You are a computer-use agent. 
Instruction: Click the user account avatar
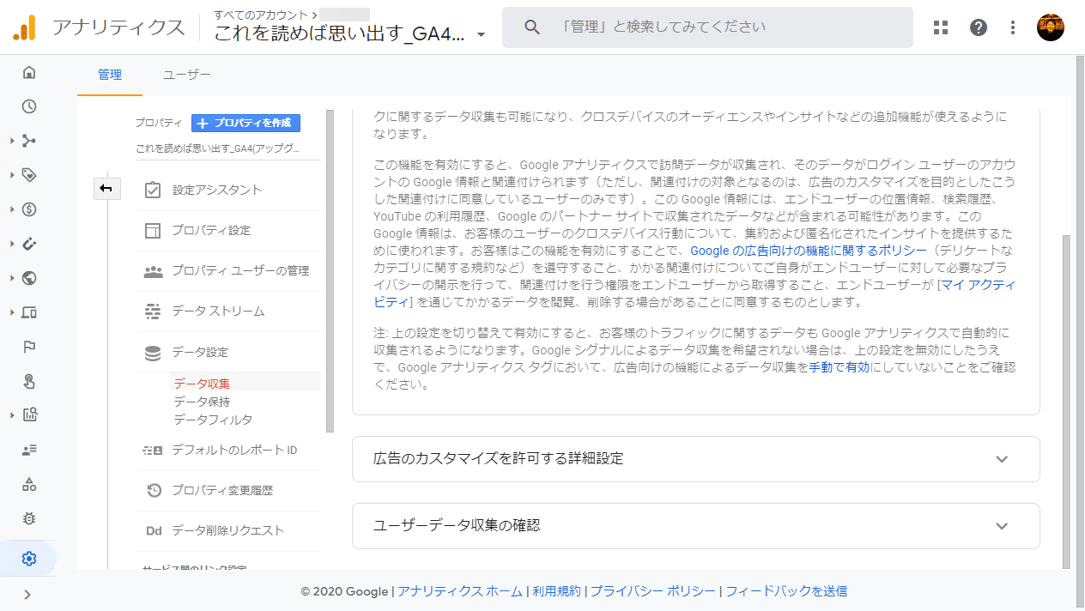[1051, 27]
